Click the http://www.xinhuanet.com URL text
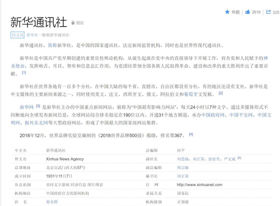This screenshot has height=206, width=280. tap(200, 185)
